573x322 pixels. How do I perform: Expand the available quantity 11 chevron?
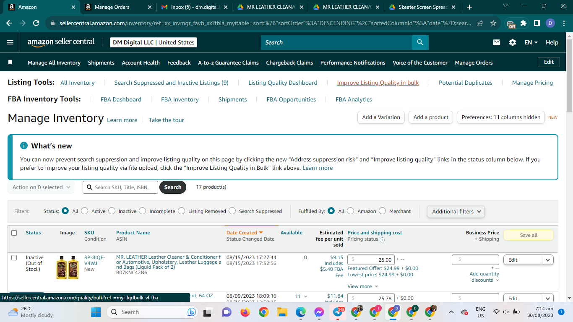click(305, 296)
